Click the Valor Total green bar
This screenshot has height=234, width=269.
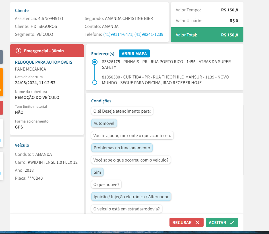click(207, 35)
